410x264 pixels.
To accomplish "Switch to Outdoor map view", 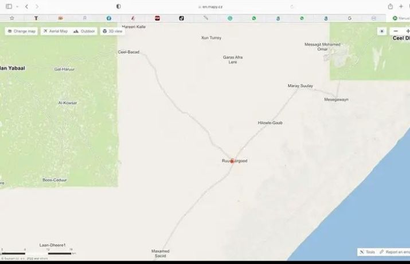I will click(x=84, y=31).
